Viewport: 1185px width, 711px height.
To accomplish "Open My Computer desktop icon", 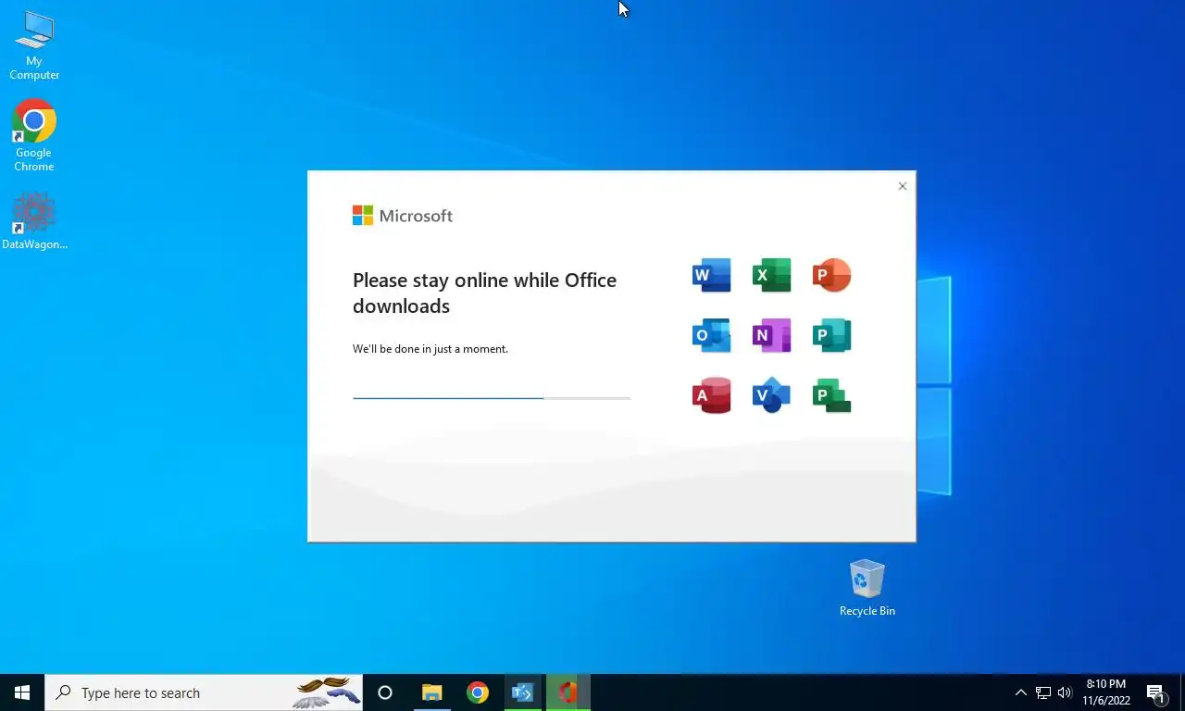I will 34,46.
